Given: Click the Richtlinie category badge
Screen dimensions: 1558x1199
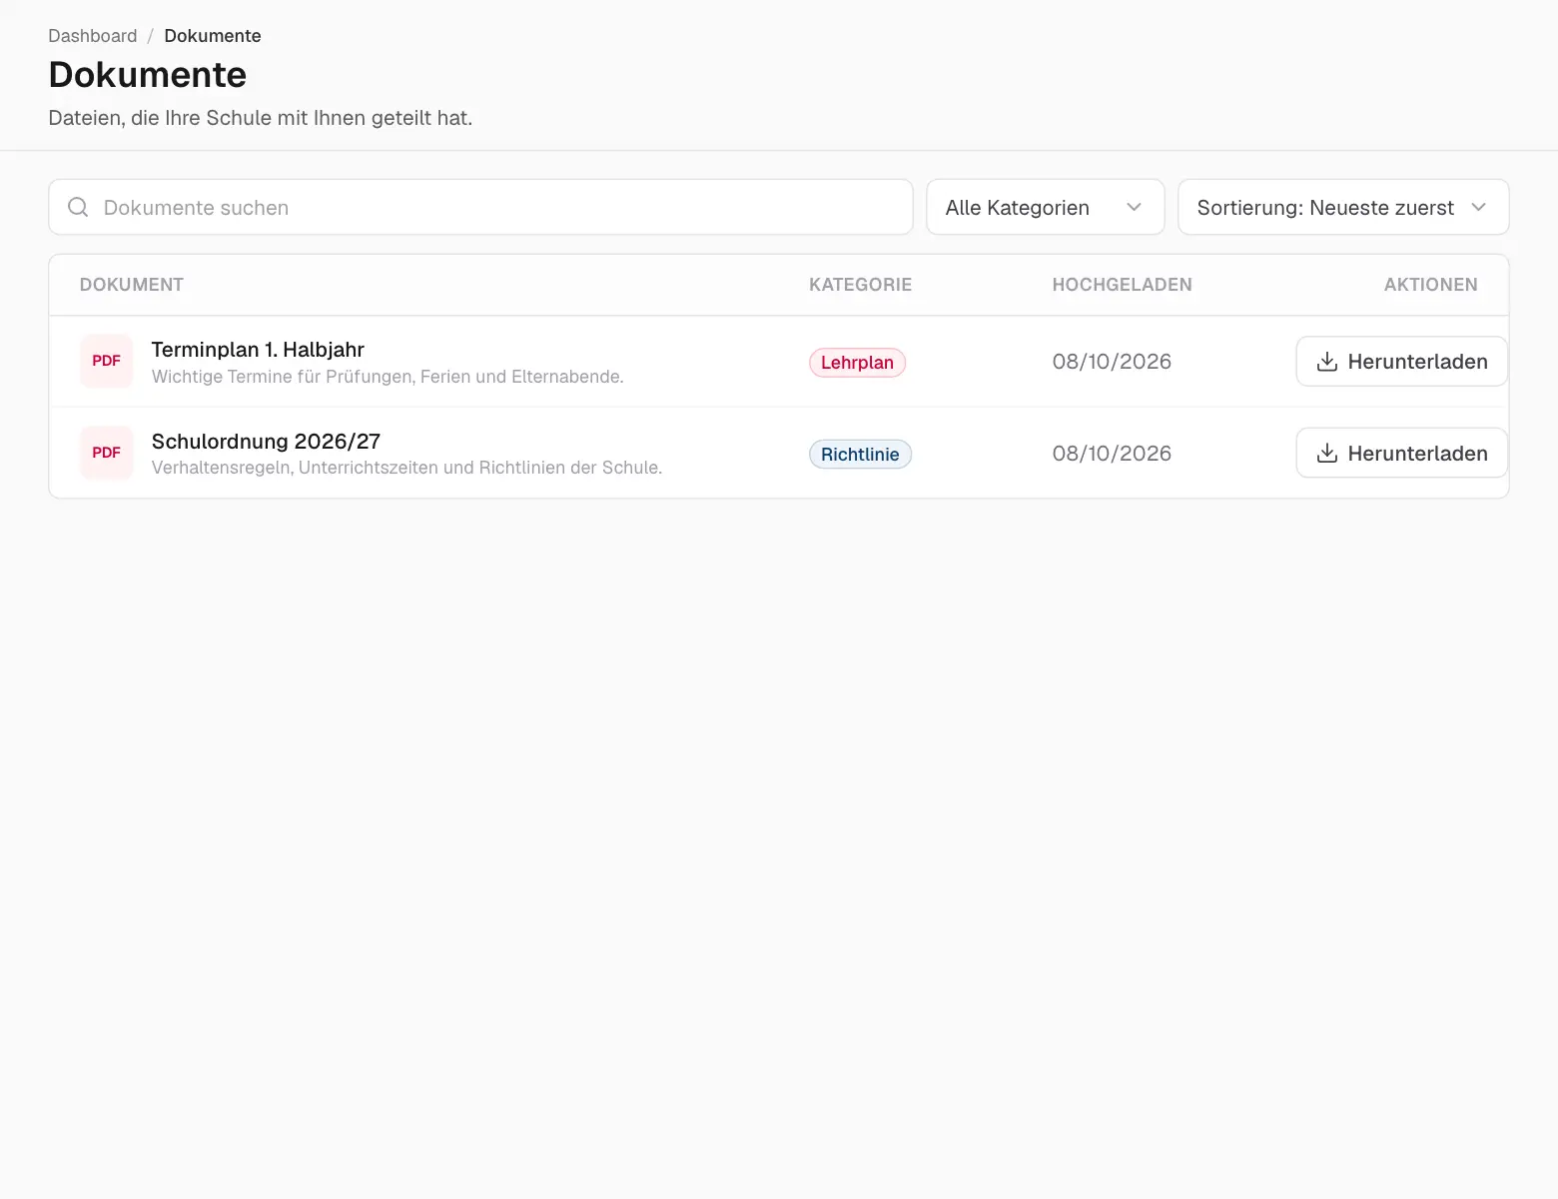Looking at the screenshot, I should [860, 455].
